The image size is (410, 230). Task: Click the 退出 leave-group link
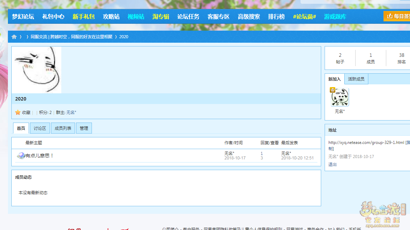coord(333,165)
